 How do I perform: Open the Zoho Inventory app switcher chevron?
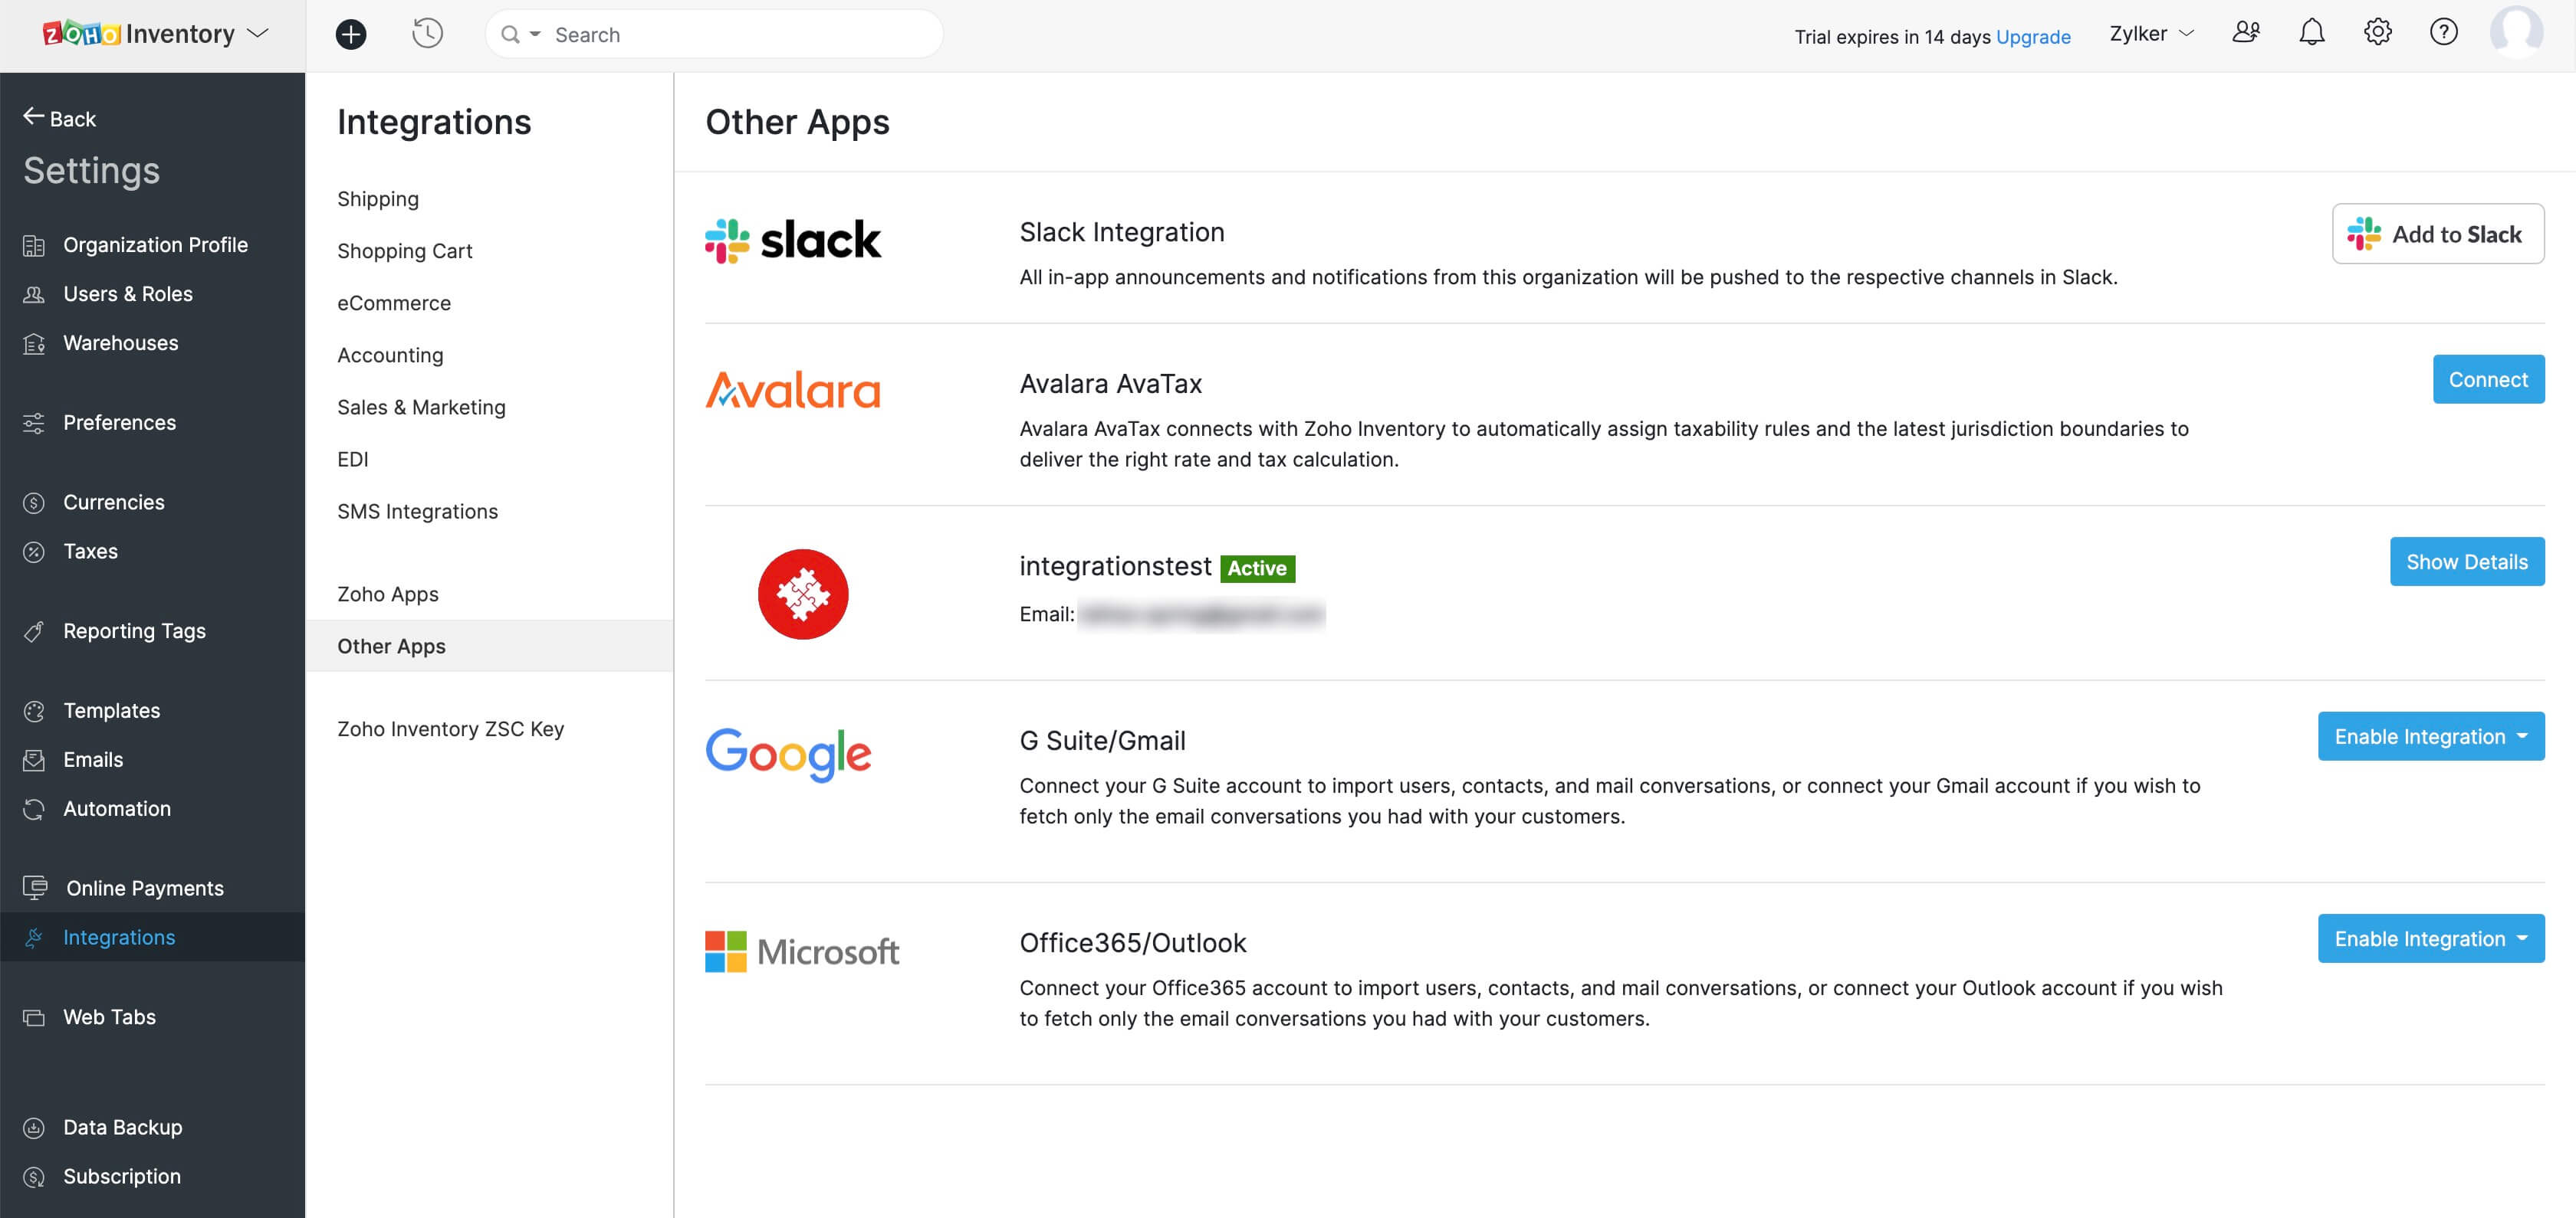[259, 34]
